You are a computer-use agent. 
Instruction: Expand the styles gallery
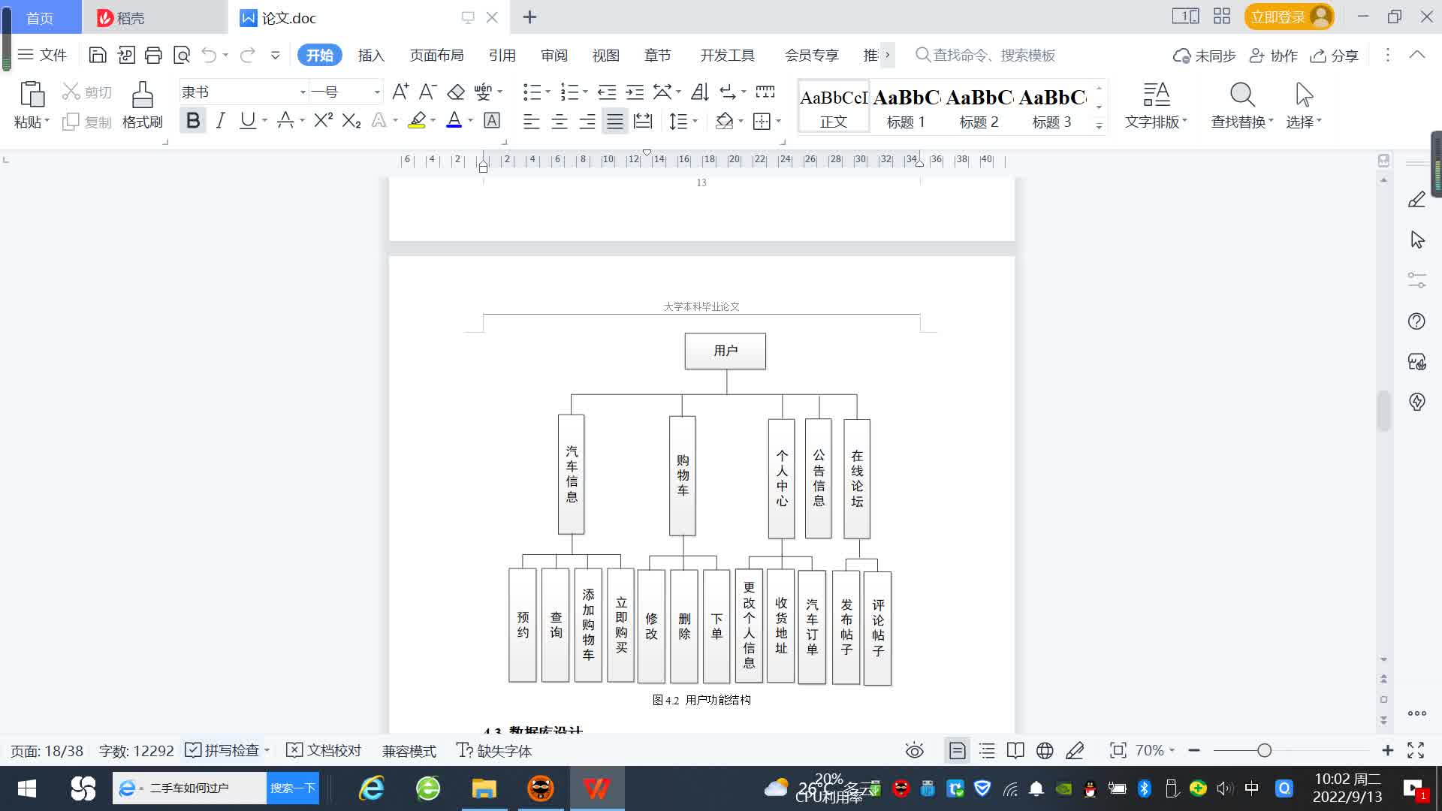(x=1099, y=125)
